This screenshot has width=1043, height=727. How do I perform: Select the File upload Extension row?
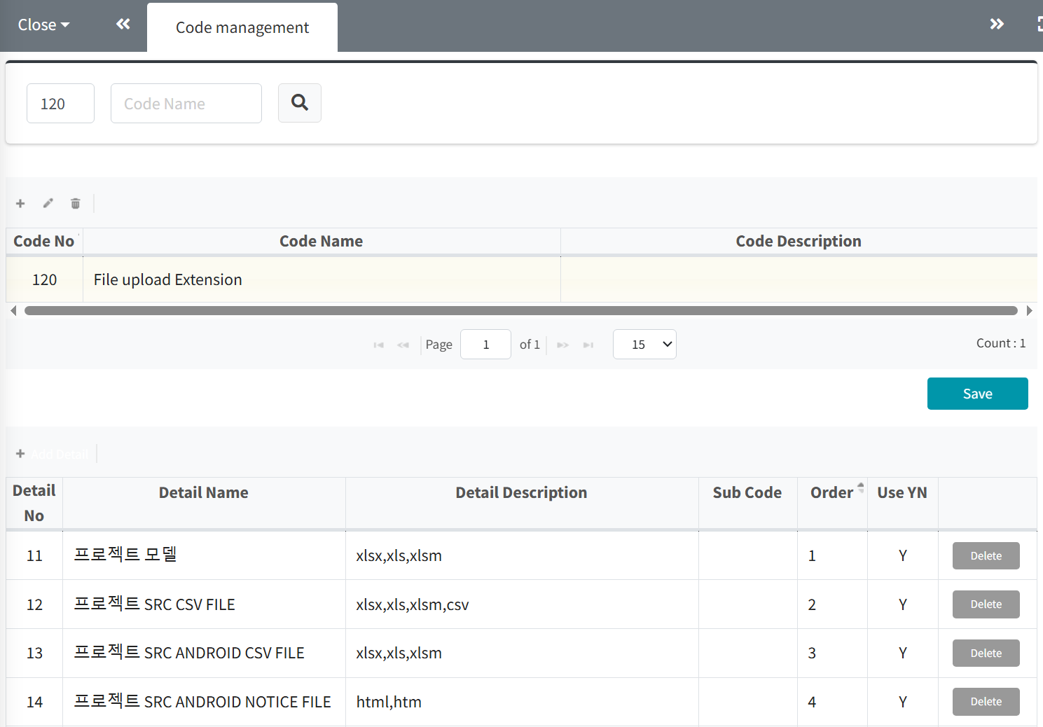(521, 279)
